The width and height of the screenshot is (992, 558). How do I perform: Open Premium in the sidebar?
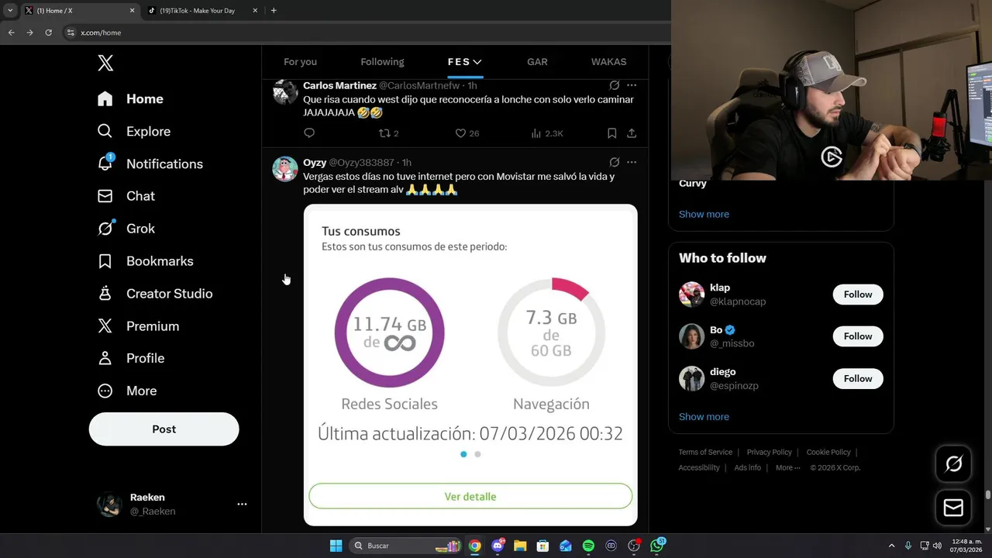click(138, 326)
